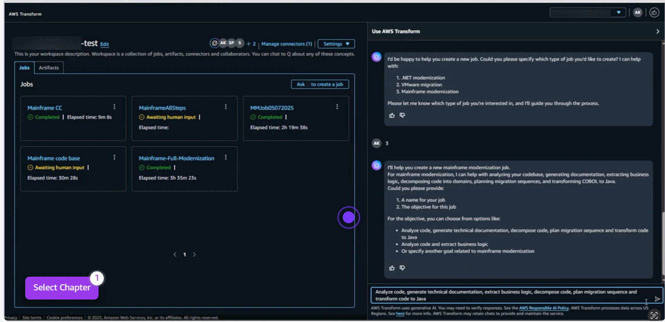The width and height of the screenshot is (665, 322).
Task: Click the SP collaborator avatar
Action: coord(231,43)
